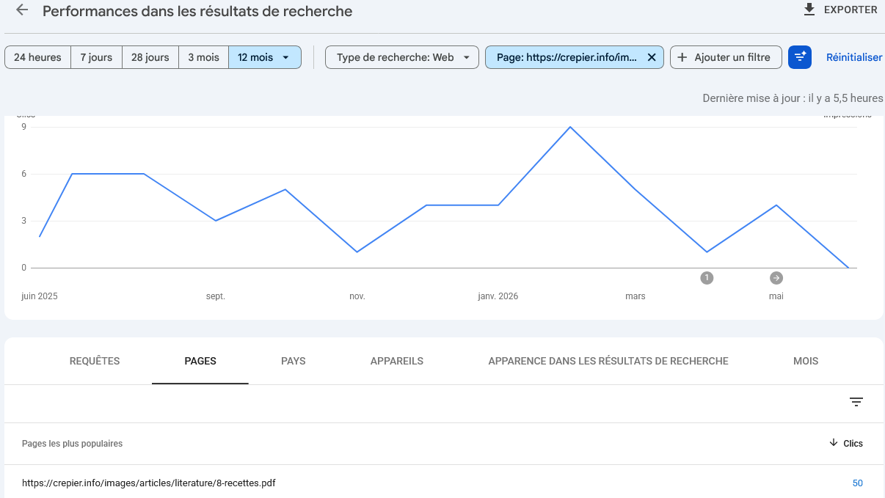Click the juin 2025 axis label

pyautogui.click(x=40, y=296)
